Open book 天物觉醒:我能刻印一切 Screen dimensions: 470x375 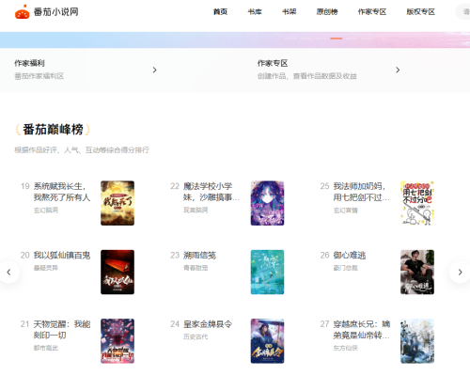pyautogui.click(x=62, y=330)
